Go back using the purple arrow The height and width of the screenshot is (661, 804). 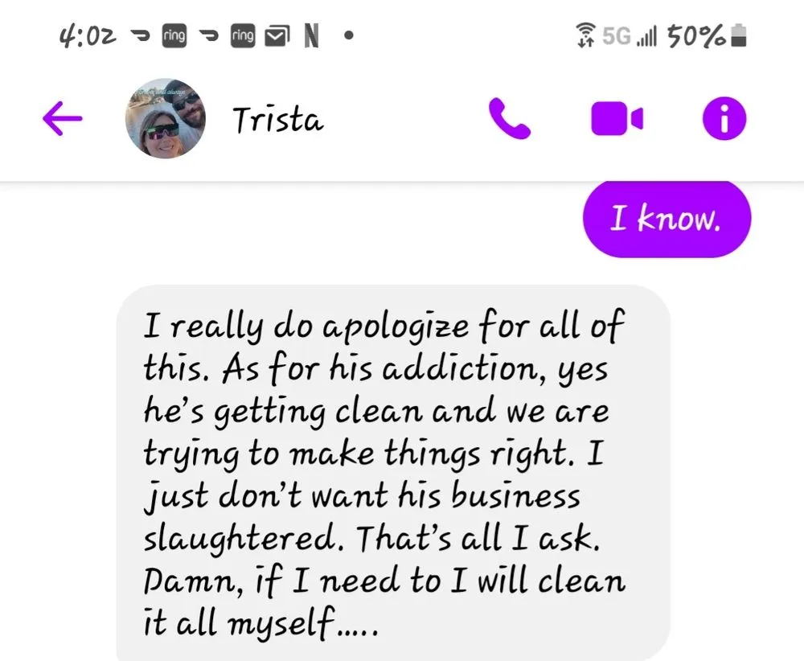[x=62, y=118]
